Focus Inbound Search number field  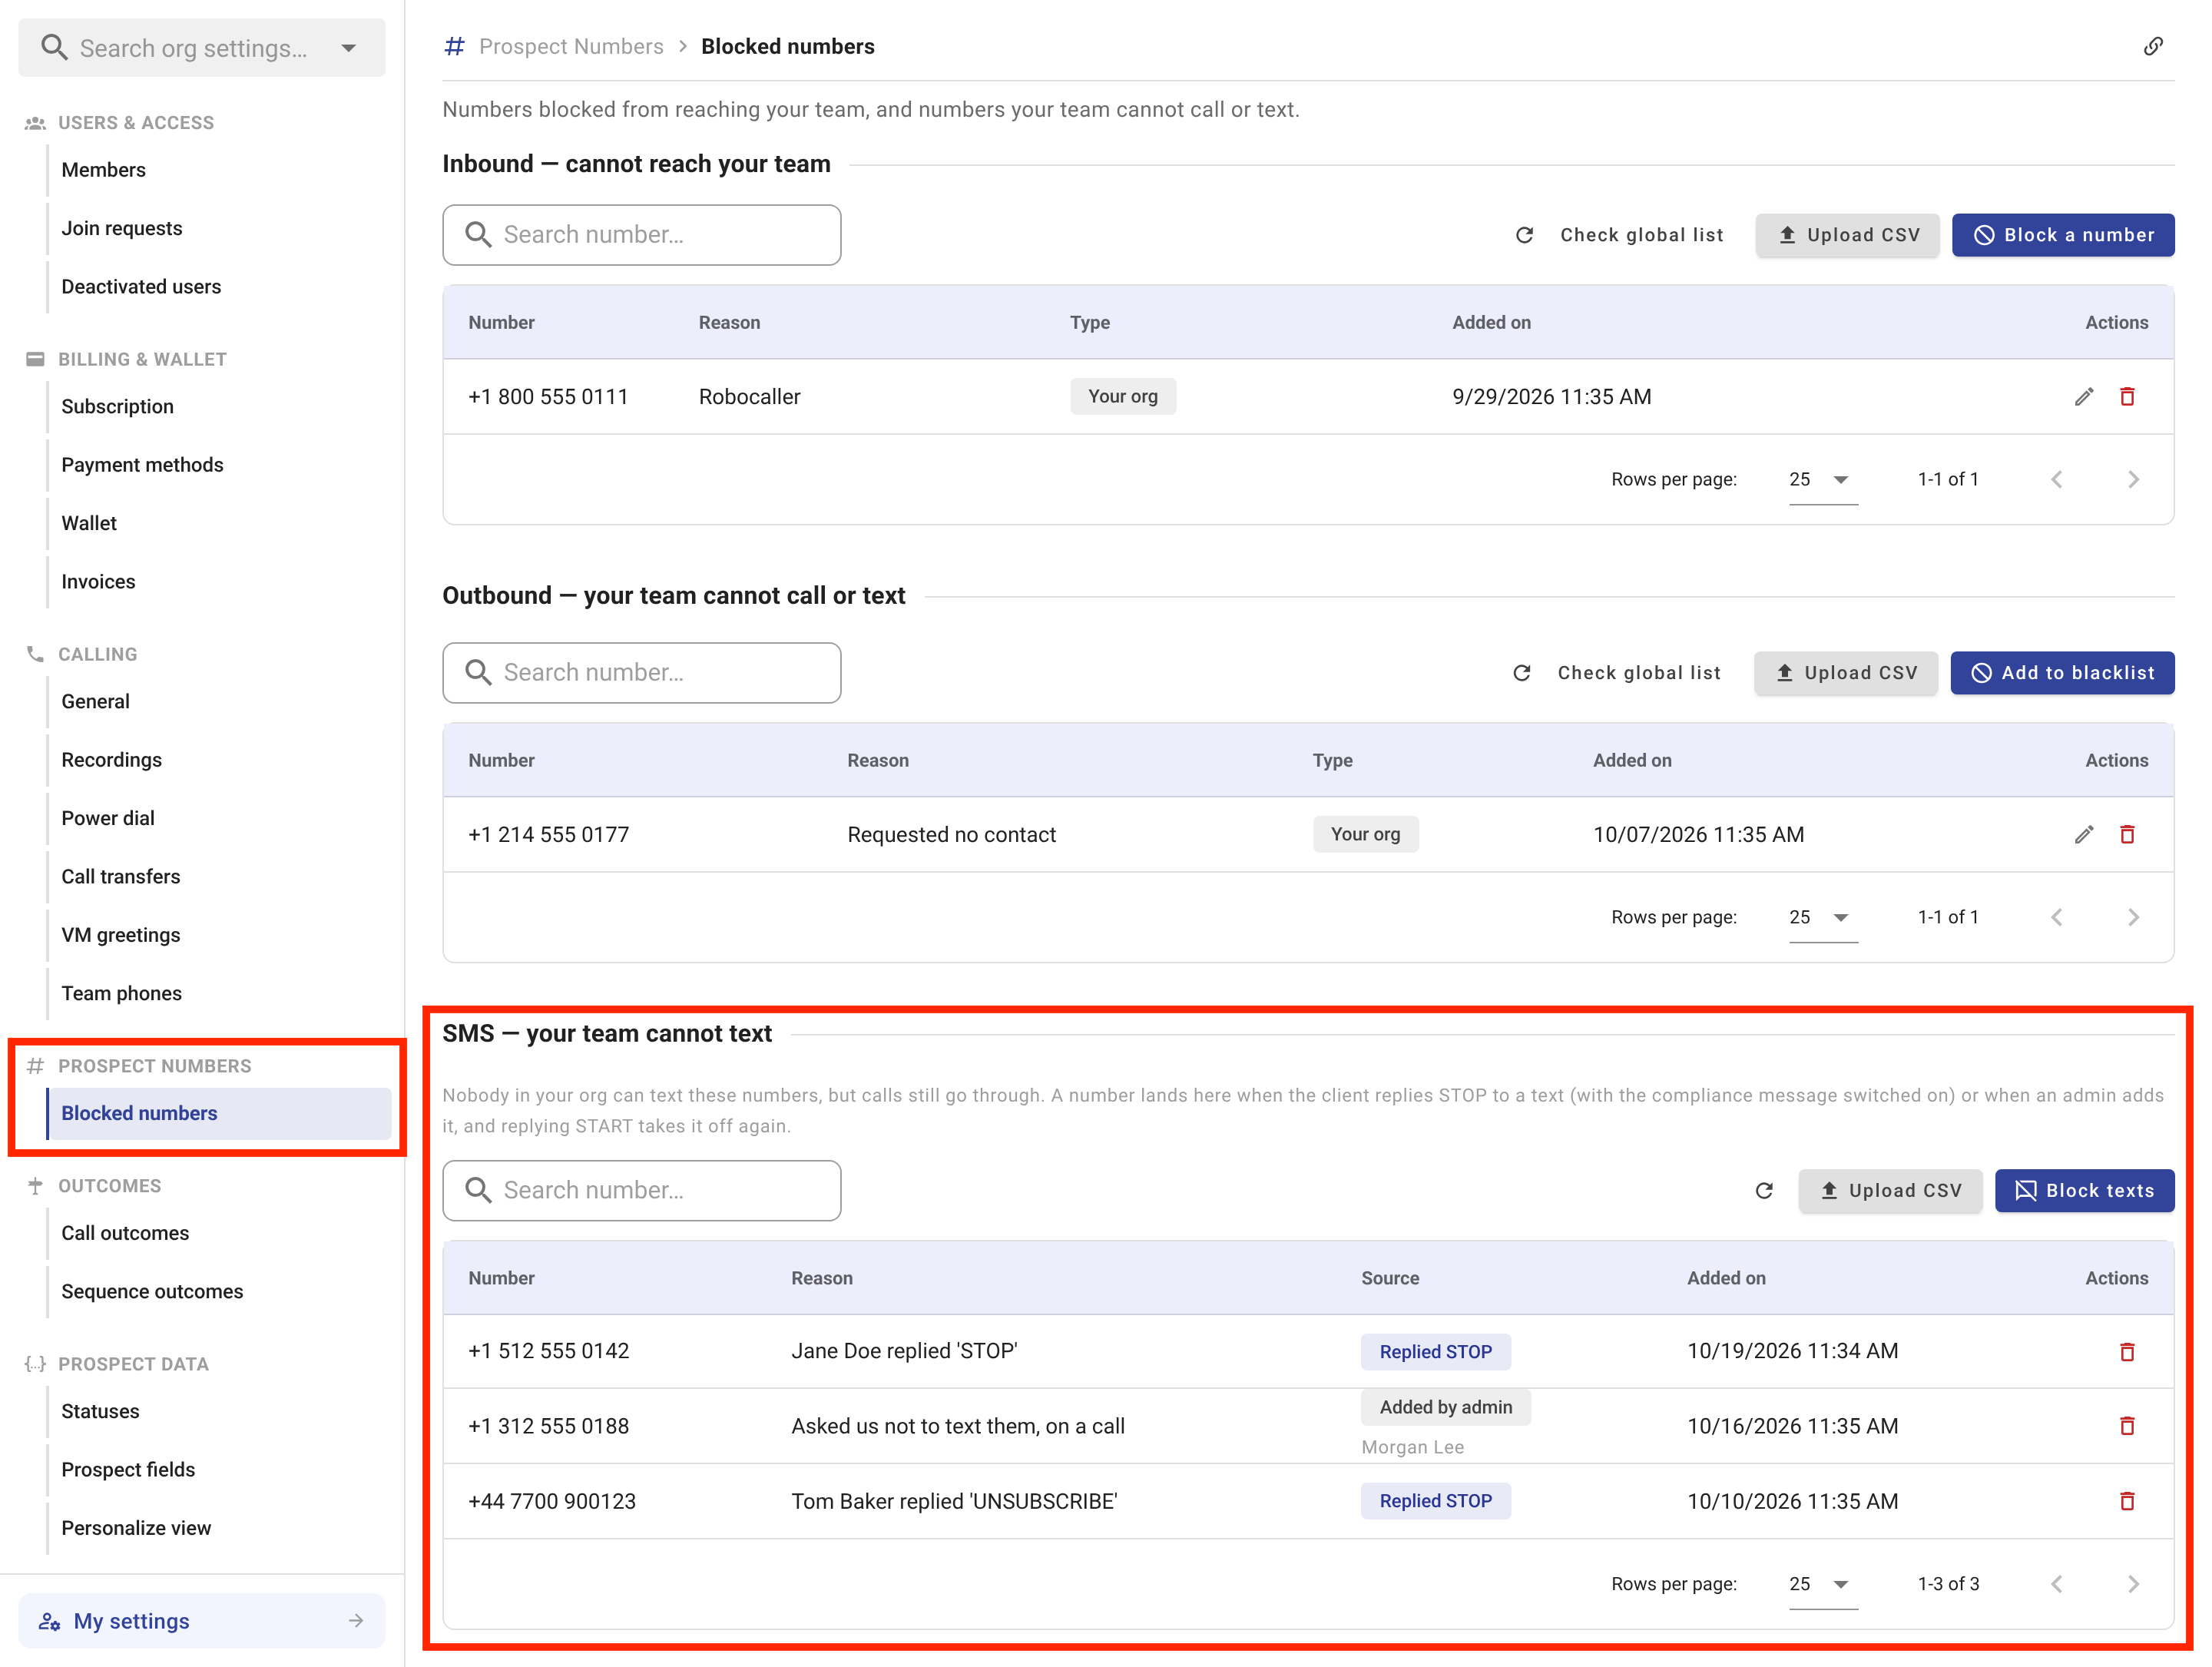pyautogui.click(x=642, y=235)
